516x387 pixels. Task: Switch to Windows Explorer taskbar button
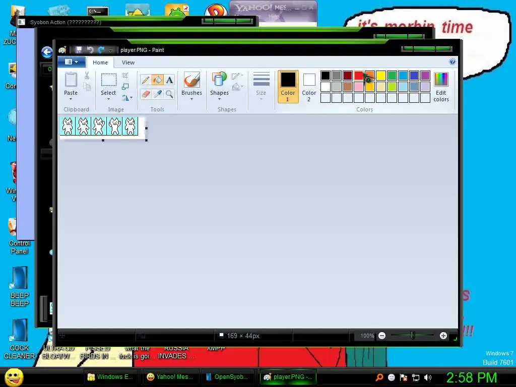pos(110,377)
